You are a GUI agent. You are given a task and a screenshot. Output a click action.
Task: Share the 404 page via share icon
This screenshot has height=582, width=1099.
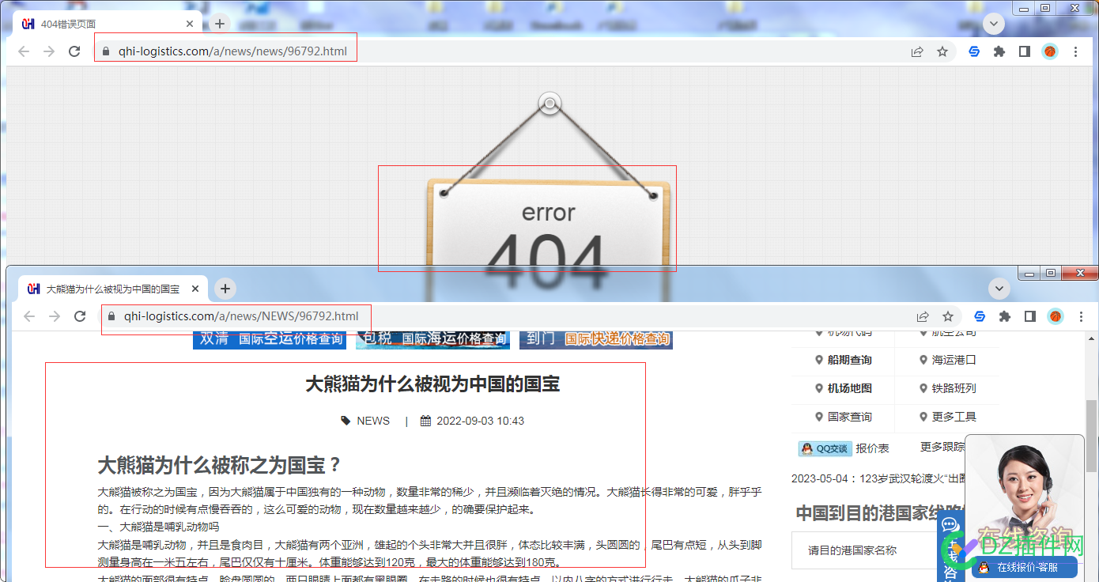point(917,51)
